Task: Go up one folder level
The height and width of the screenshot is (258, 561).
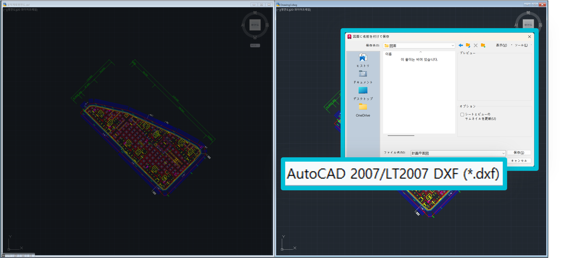Action: [468, 45]
